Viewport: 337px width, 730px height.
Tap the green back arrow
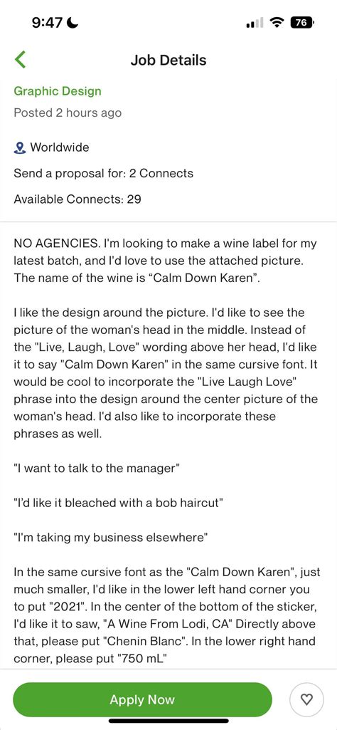pos(20,60)
